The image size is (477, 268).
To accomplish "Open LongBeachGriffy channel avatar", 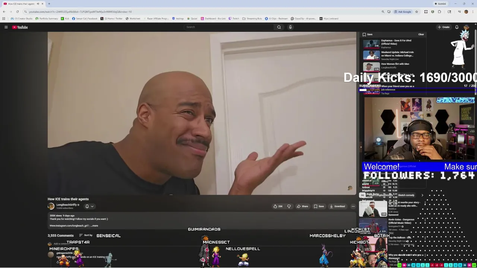I will pyautogui.click(x=51, y=206).
